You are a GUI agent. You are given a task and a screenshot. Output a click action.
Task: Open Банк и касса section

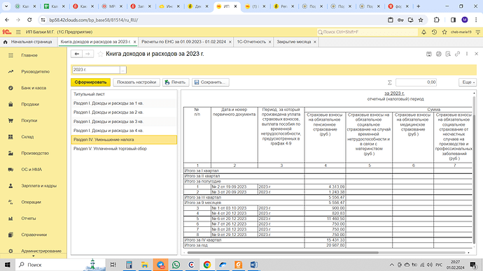34,88
